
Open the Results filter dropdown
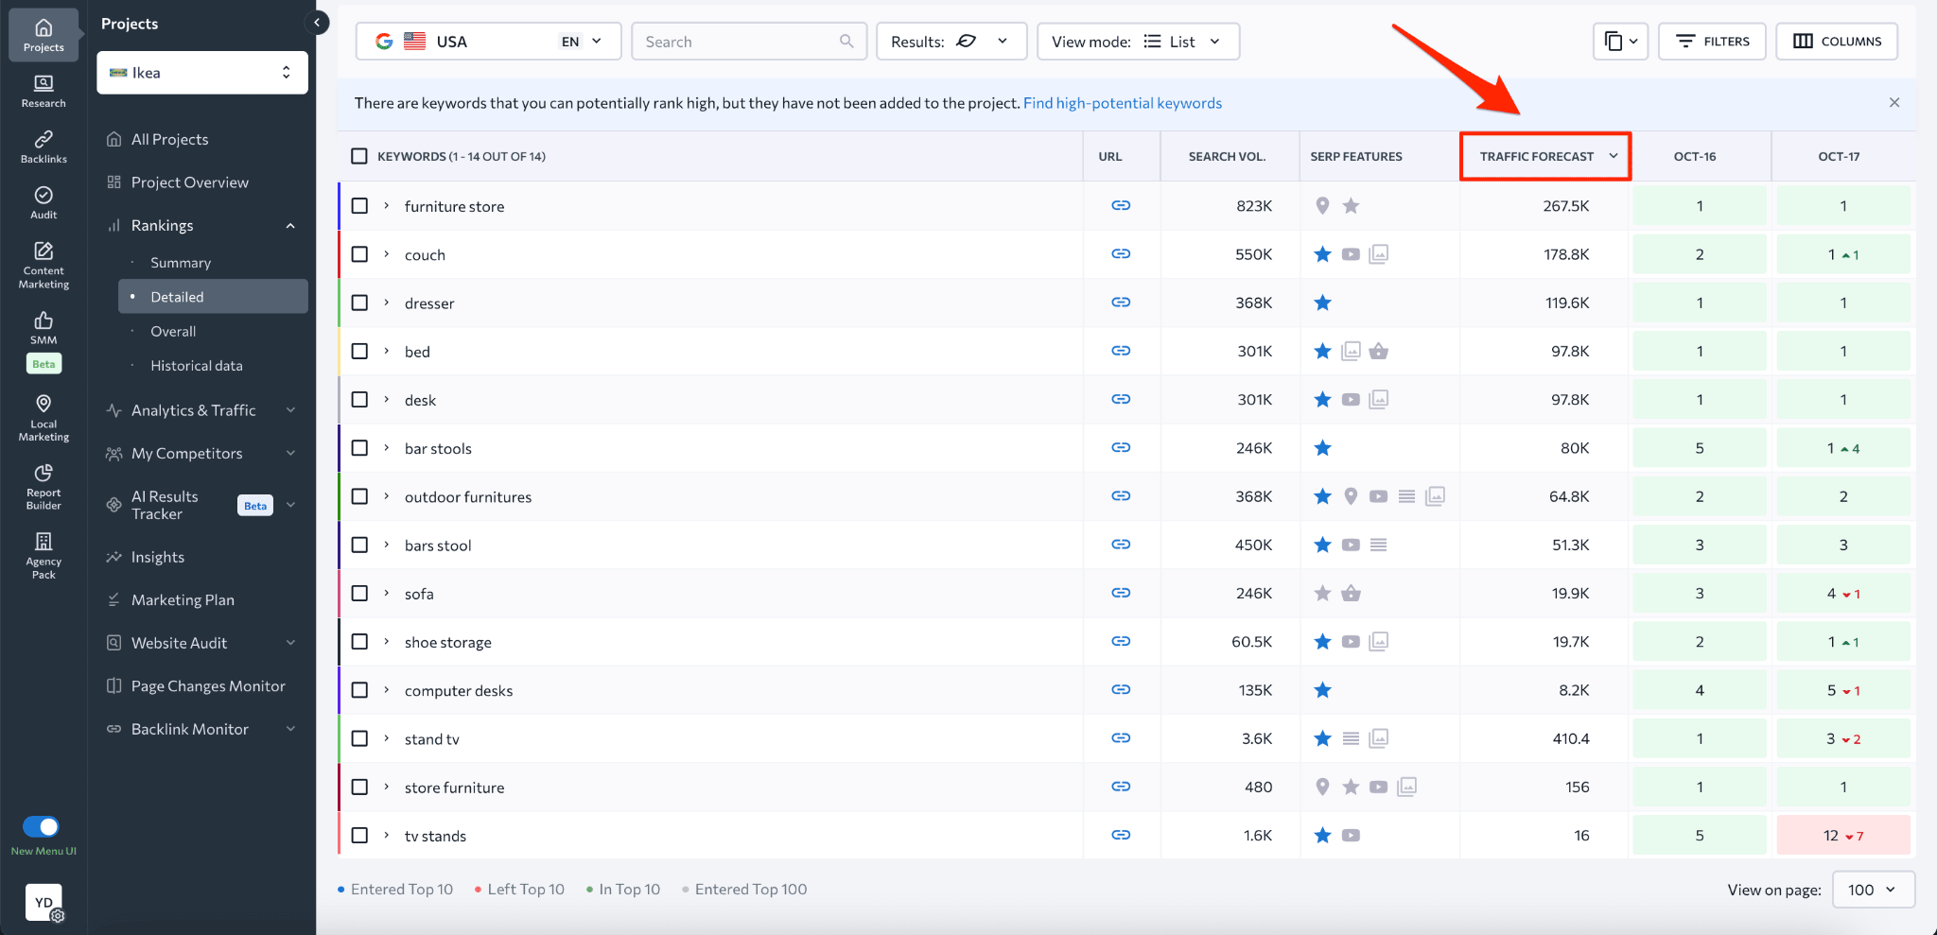[x=951, y=41]
